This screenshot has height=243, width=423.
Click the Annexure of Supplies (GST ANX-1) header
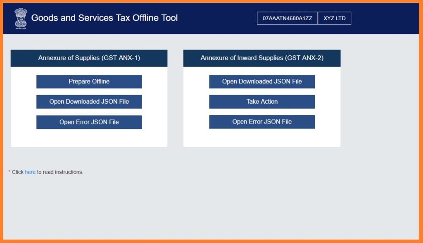pos(89,58)
